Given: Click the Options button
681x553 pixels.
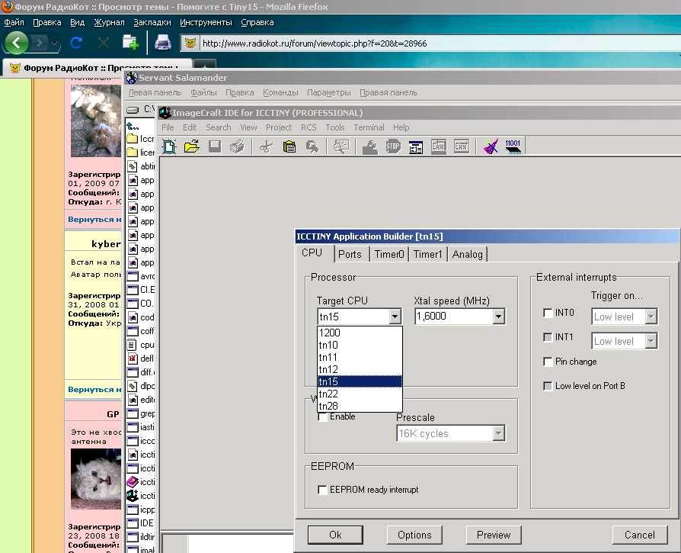Looking at the screenshot, I should (x=414, y=535).
